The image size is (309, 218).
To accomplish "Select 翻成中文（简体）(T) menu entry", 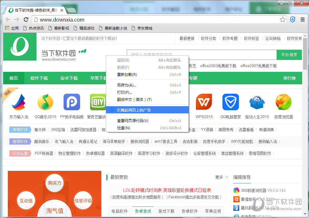I will pos(147,99).
